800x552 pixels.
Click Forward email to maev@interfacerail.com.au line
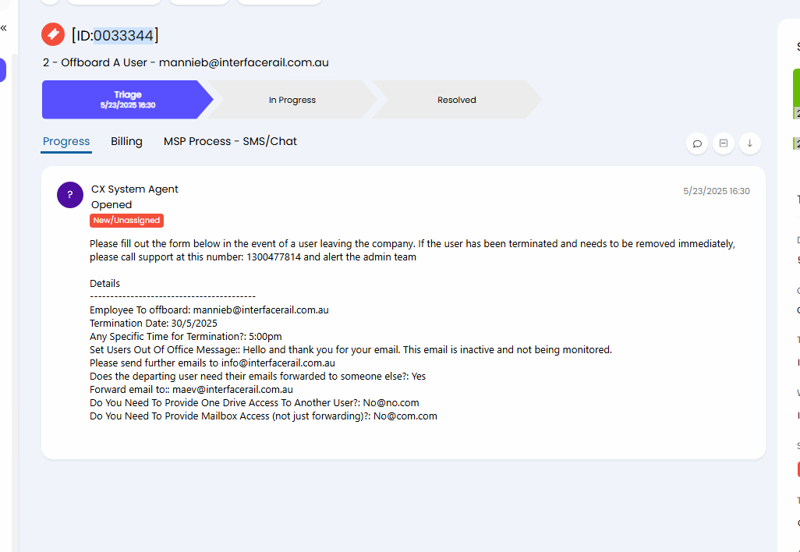coord(191,390)
